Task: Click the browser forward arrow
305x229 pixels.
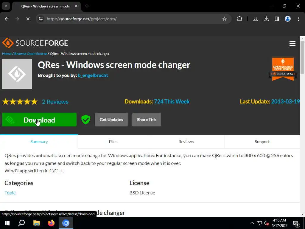Action: tap(17, 19)
